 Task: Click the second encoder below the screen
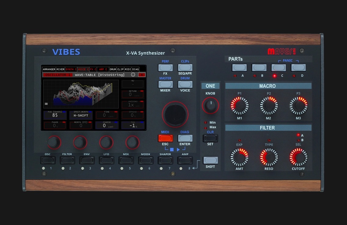pos(80,142)
